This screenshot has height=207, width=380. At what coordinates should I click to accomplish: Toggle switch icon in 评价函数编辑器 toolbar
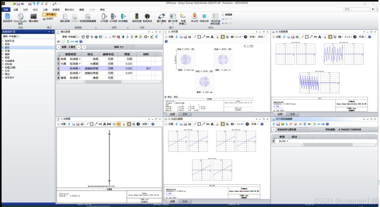pos(310,124)
